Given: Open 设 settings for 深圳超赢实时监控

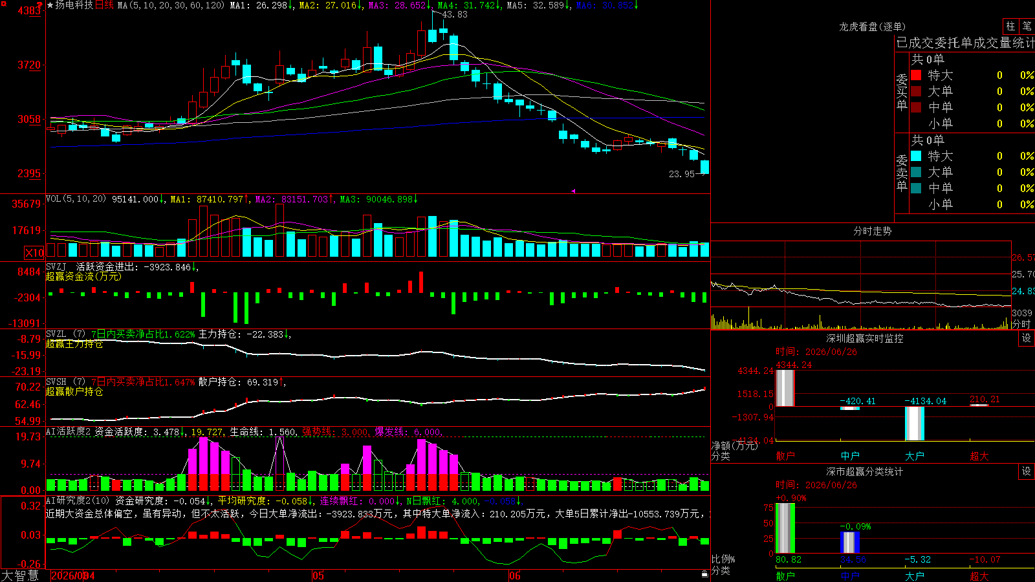Looking at the screenshot, I should coord(1027,338).
